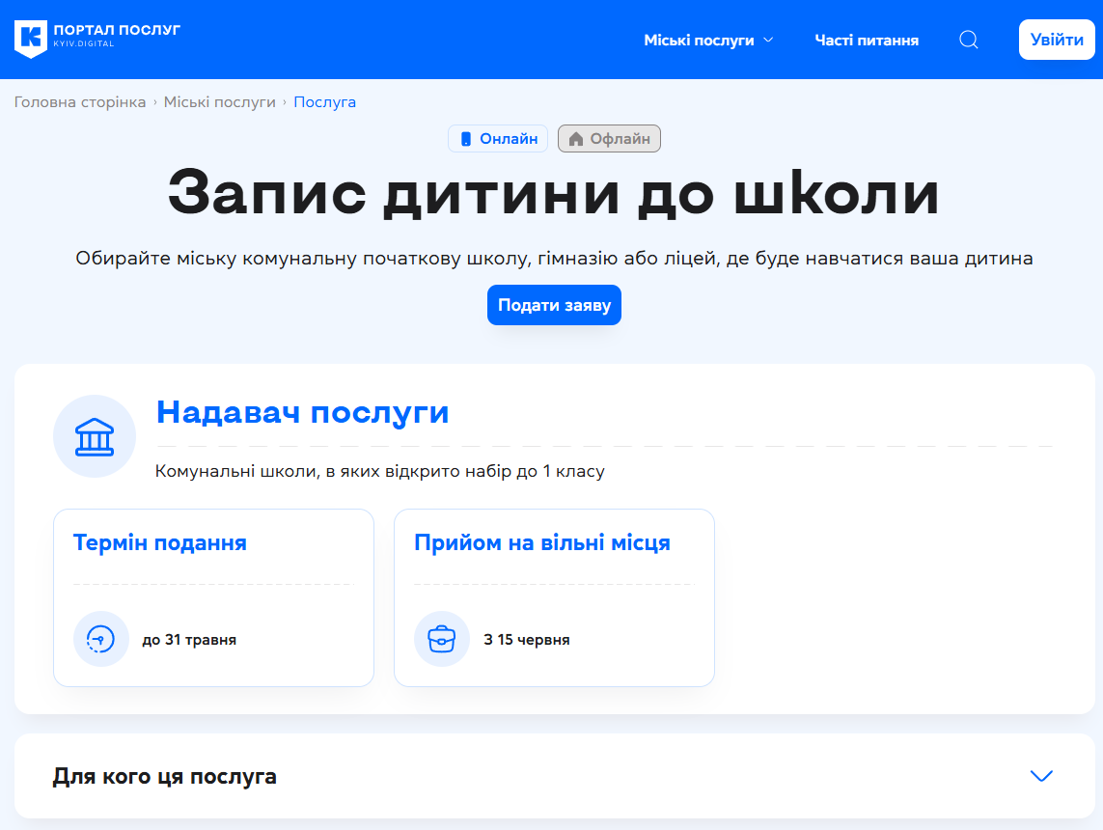Click the clock icon next to 'до 31 травня'
1103x830 pixels.
(x=100, y=639)
